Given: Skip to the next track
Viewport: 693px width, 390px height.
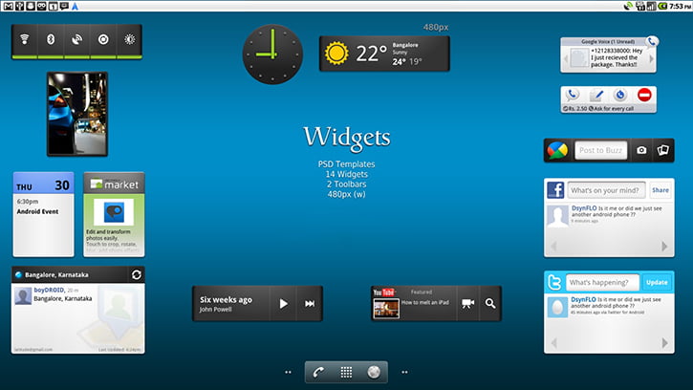Looking at the screenshot, I should pos(310,304).
